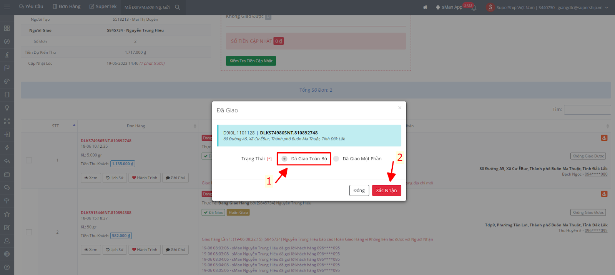Click the 1.135.000 đ amount box
This screenshot has height=275, width=615.
(x=123, y=164)
